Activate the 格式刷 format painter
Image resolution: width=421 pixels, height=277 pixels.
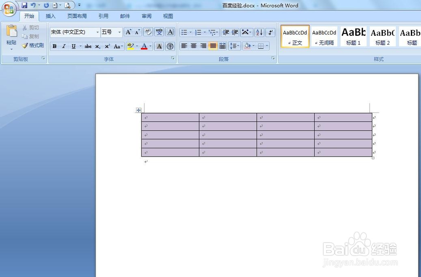coord(33,45)
